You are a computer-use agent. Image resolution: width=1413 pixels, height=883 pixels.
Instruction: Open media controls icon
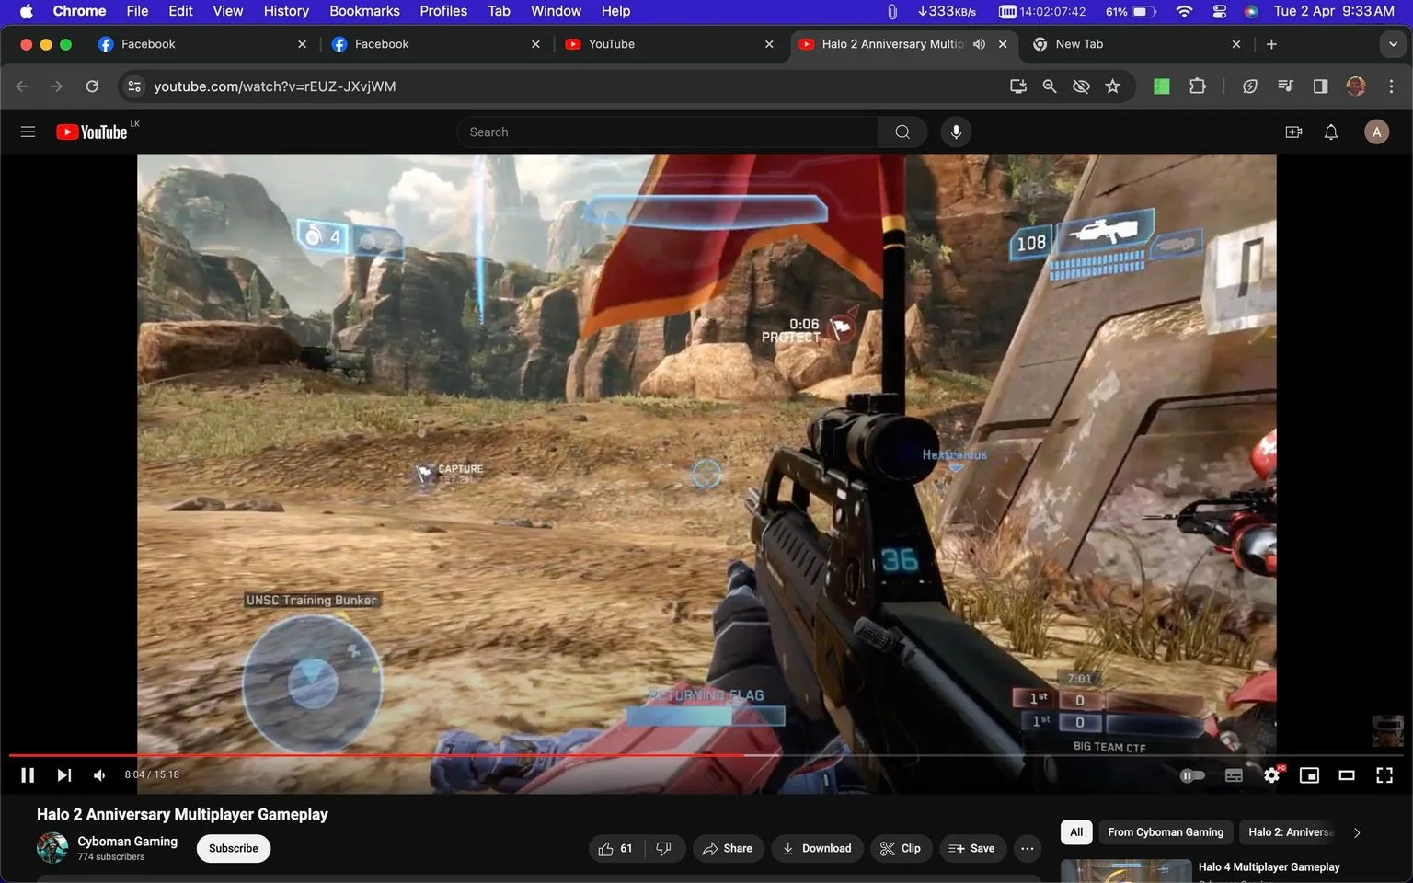tap(1285, 86)
